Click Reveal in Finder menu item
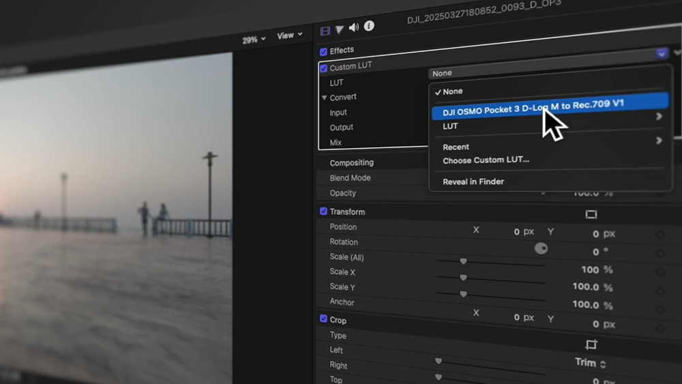This screenshot has width=682, height=384. click(473, 182)
